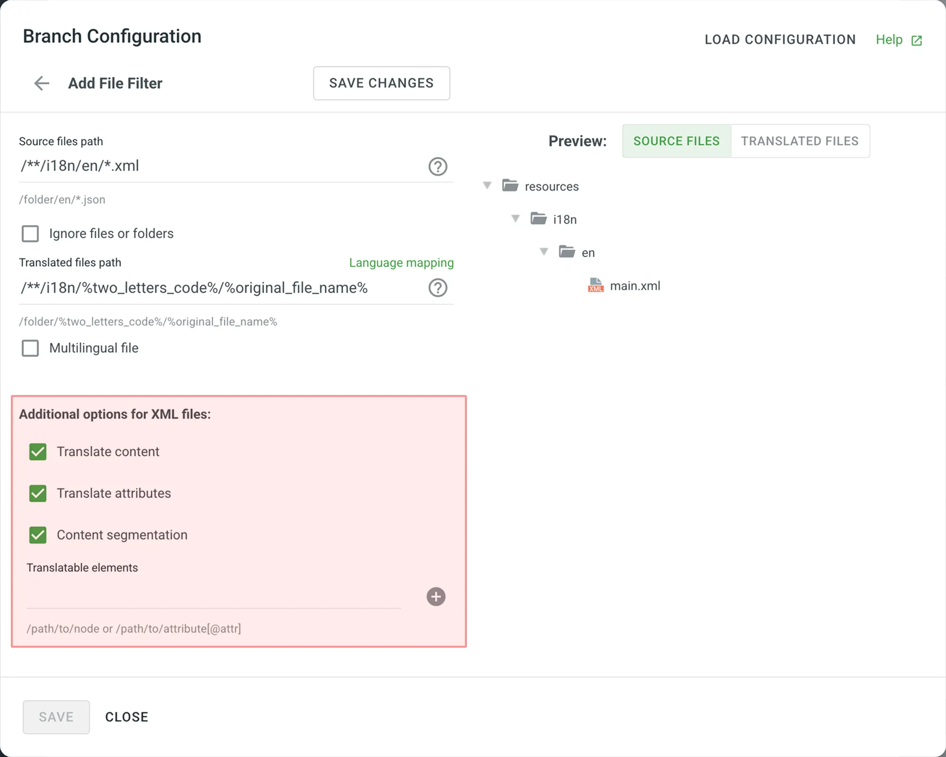
Task: Click the i18n folder icon
Action: tap(538, 219)
